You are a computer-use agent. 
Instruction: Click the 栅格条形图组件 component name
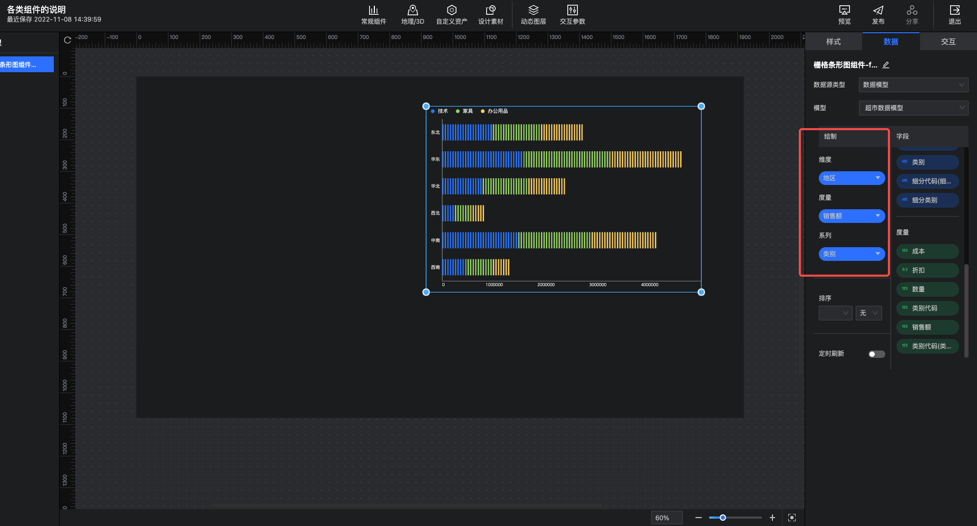pyautogui.click(x=845, y=65)
